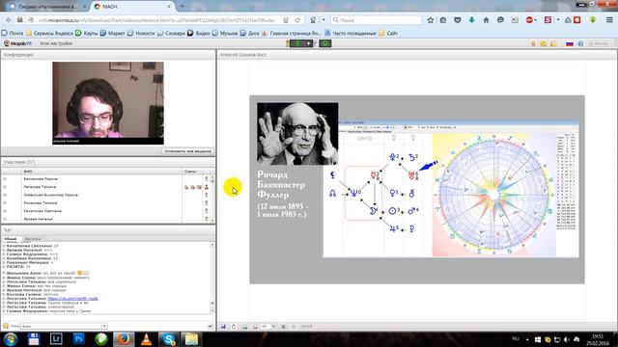This screenshot has height=347, width=618.
Task: Switch to the Письмо browser tab
Action: 47,7
